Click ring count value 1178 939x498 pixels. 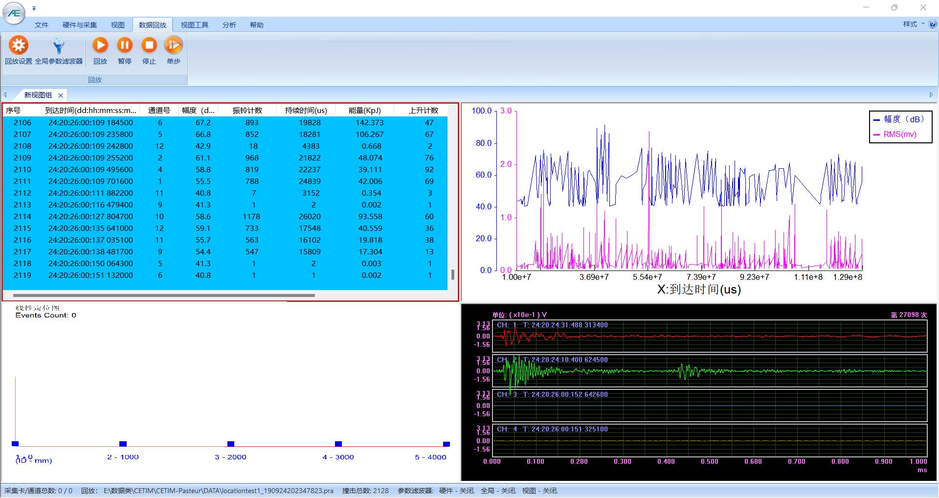point(251,217)
